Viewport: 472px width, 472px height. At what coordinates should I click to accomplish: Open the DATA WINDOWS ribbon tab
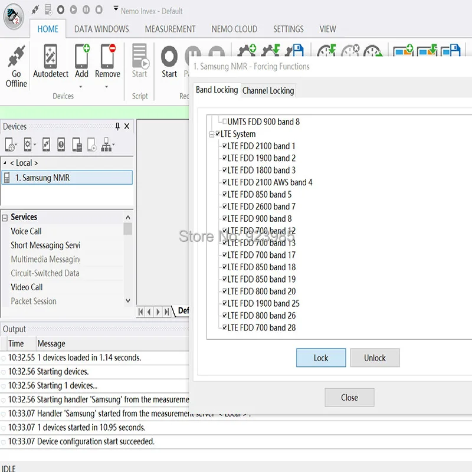[101, 29]
